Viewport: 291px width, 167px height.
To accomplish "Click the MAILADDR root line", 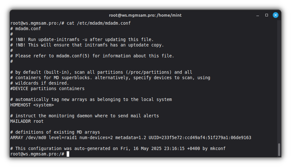I will point(27,121).
